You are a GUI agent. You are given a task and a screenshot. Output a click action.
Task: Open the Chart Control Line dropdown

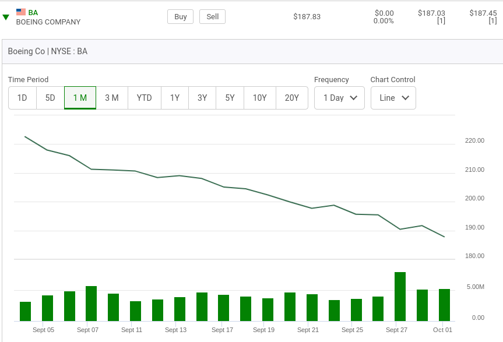coord(393,98)
